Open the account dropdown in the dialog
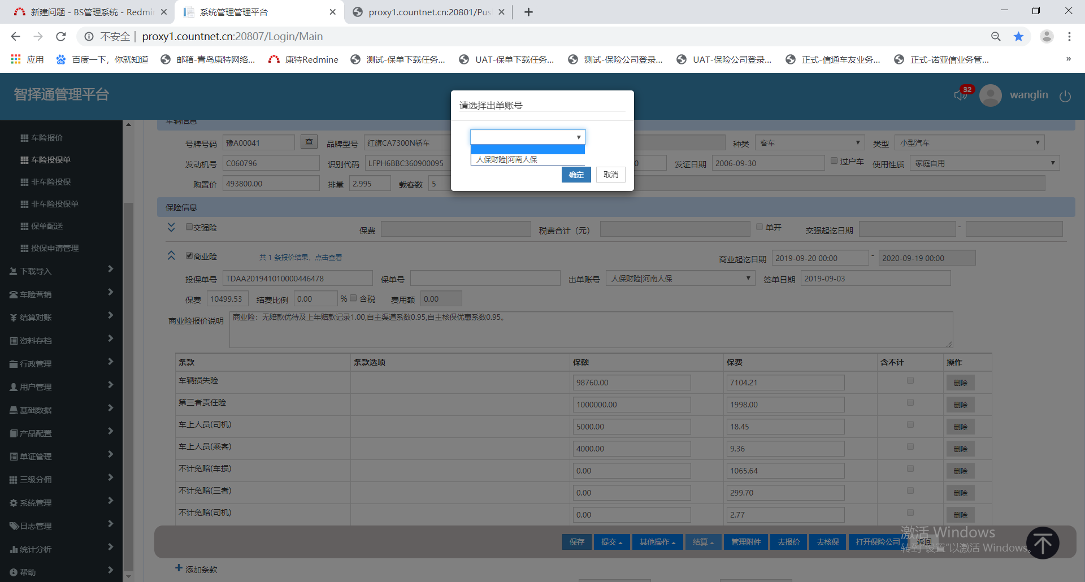 [x=527, y=137]
